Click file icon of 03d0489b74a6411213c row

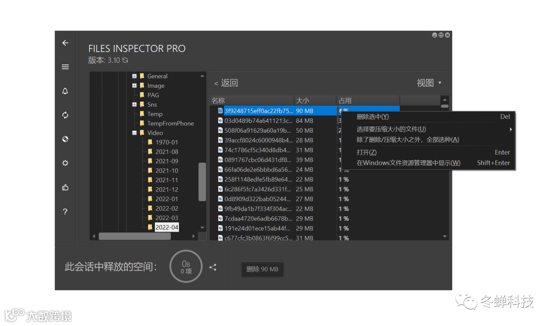tap(220, 120)
